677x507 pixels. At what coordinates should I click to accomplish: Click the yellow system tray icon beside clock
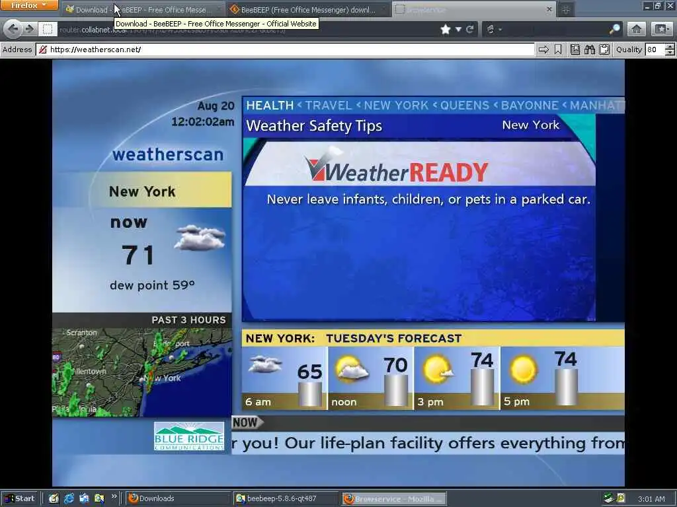coord(621,498)
